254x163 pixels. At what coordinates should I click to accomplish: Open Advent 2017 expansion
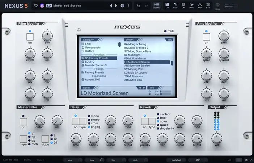coord(99,80)
